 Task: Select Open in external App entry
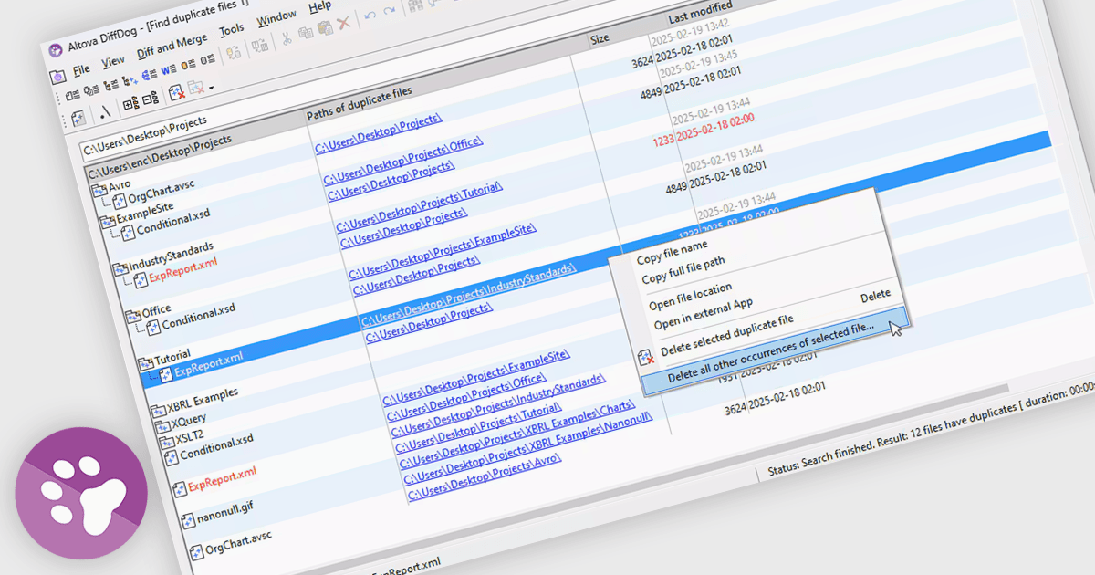704,315
